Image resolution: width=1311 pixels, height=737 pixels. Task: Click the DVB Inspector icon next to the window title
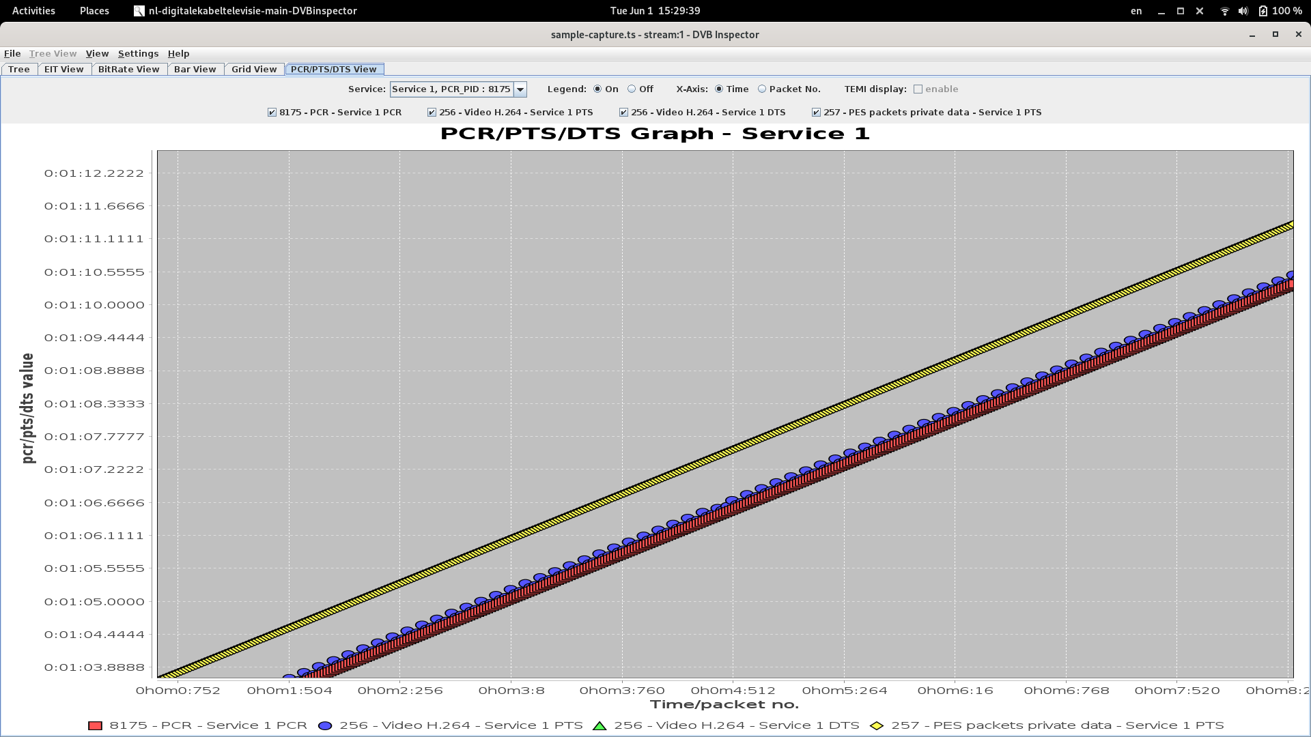coord(138,11)
